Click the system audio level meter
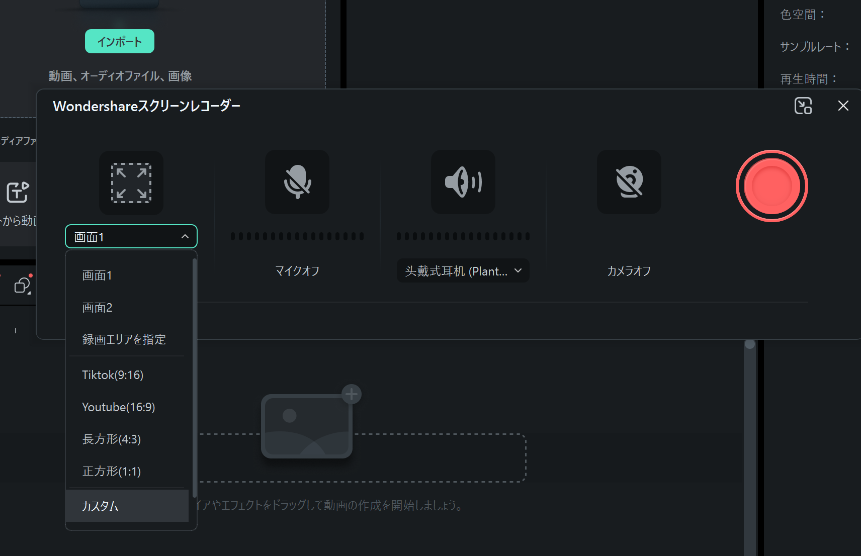Image resolution: width=861 pixels, height=556 pixels. (x=463, y=236)
